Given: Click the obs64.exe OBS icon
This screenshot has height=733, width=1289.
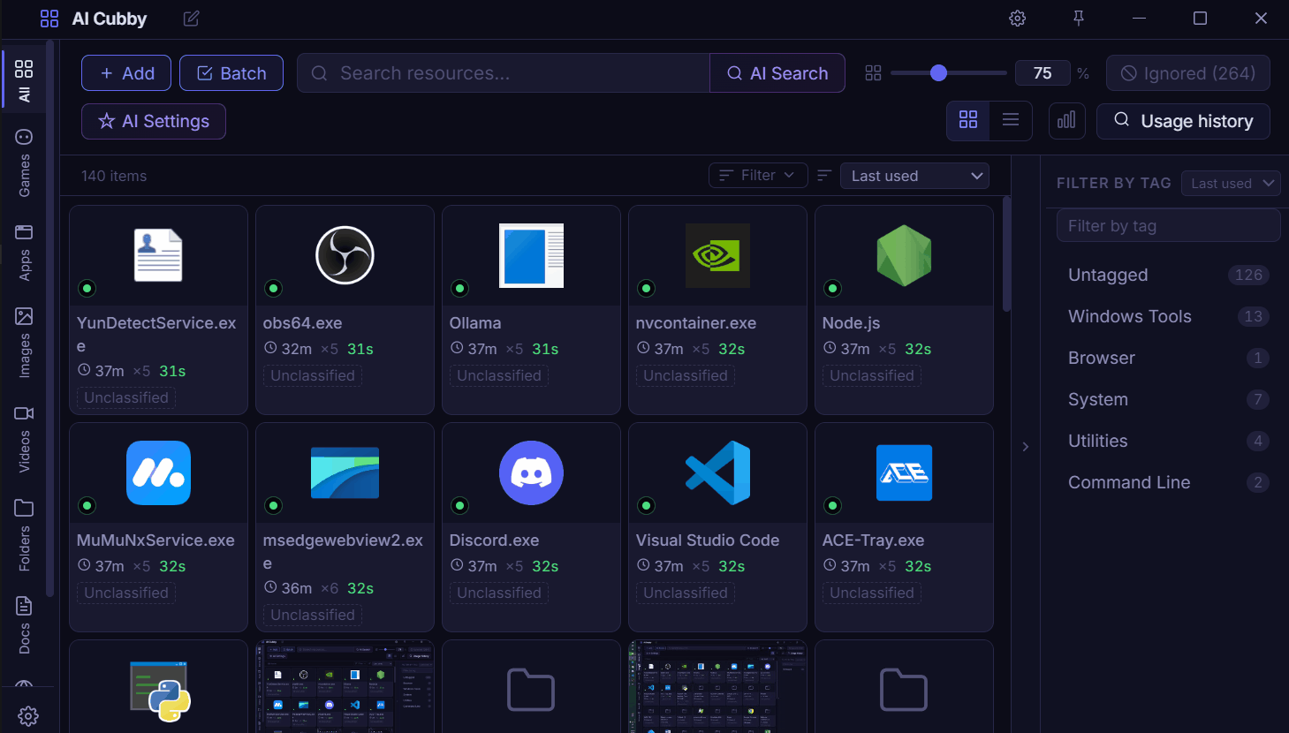Looking at the screenshot, I should click(345, 255).
